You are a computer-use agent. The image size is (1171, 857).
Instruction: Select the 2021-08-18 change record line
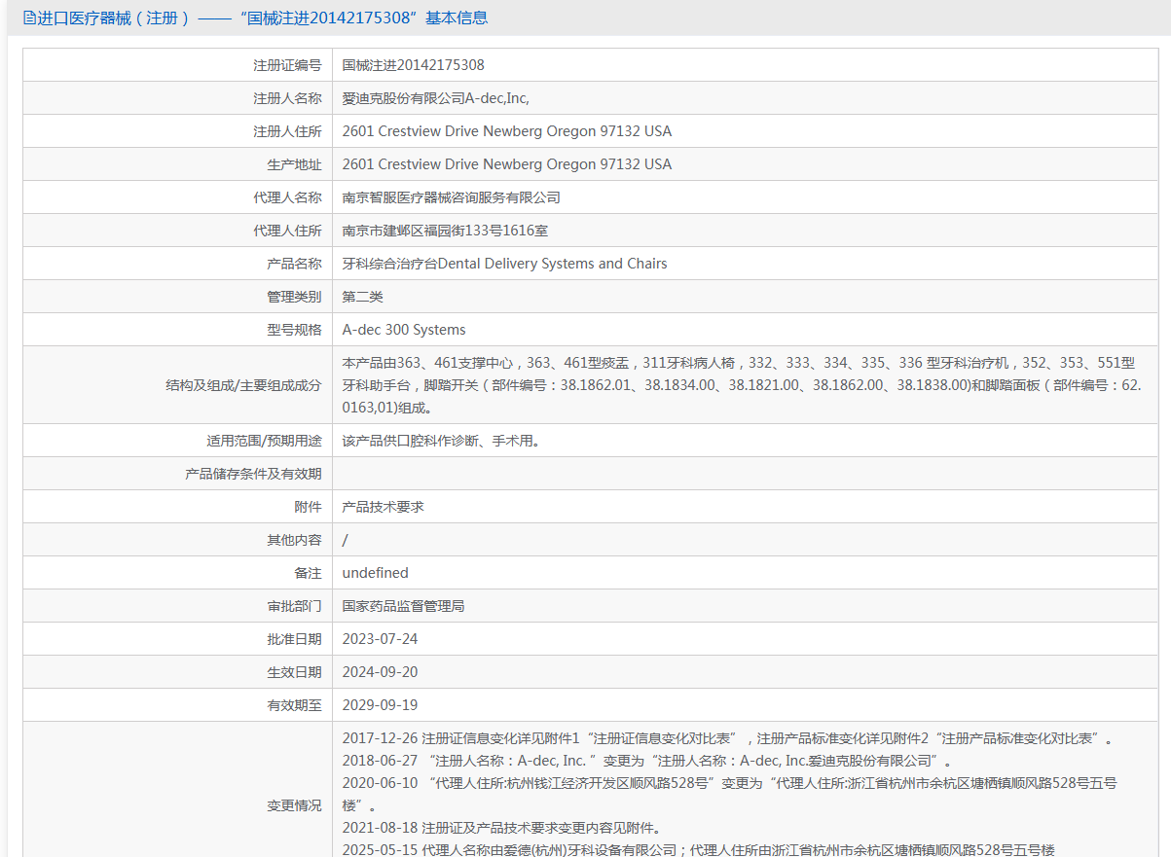502,828
